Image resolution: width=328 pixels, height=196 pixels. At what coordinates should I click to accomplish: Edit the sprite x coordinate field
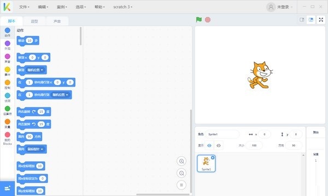click(265, 134)
